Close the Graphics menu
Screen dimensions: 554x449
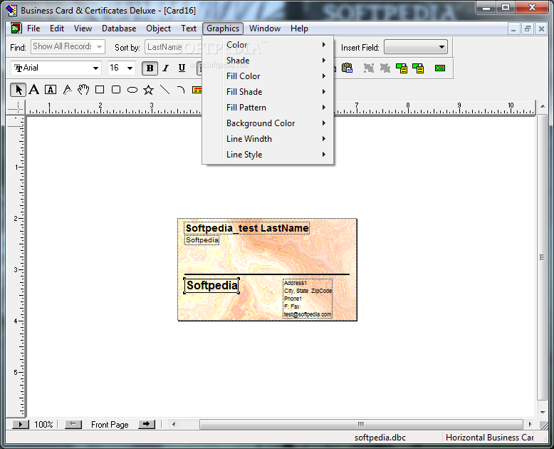point(223,29)
